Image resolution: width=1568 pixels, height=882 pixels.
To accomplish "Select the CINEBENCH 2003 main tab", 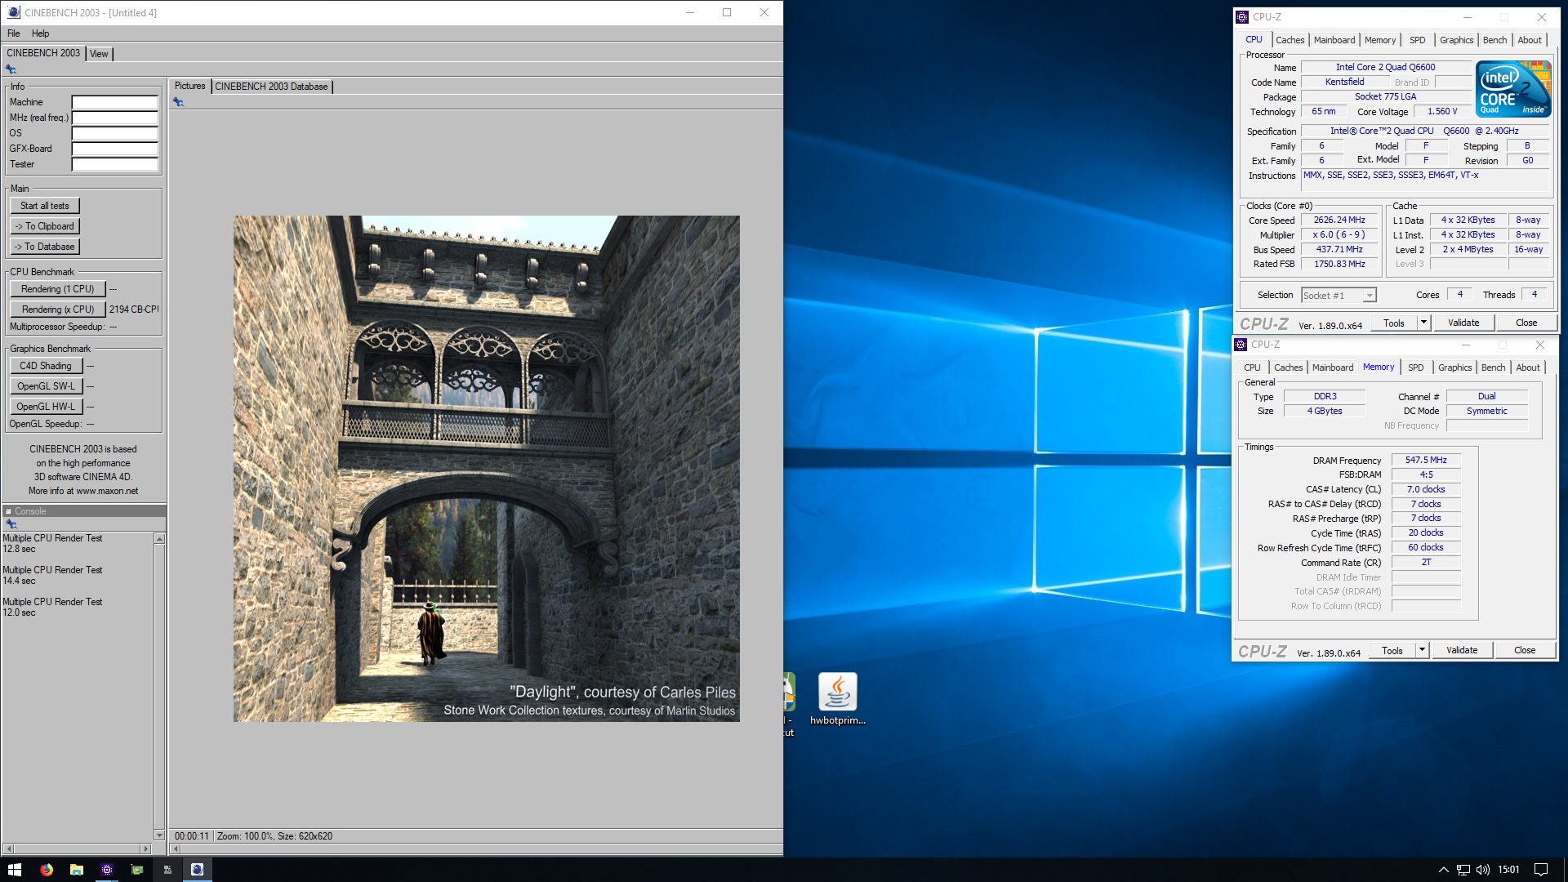I will tap(43, 53).
